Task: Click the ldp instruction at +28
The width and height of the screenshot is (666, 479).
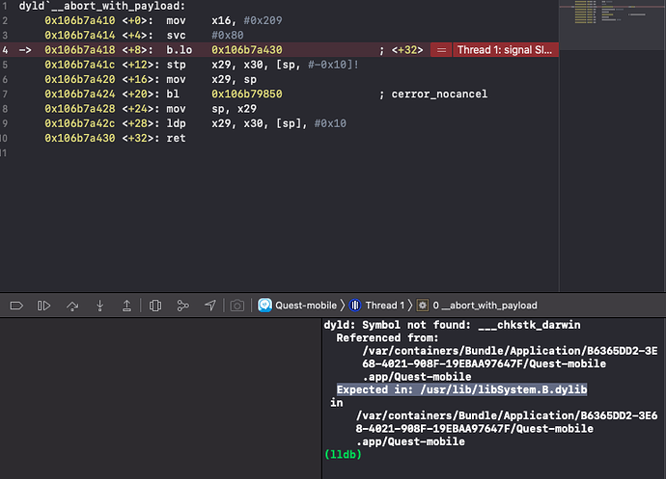Action: point(176,123)
